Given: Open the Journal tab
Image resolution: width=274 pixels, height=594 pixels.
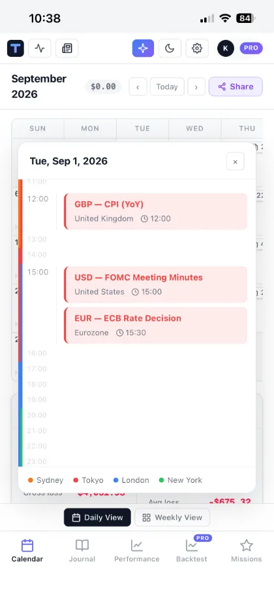Looking at the screenshot, I should (82, 551).
